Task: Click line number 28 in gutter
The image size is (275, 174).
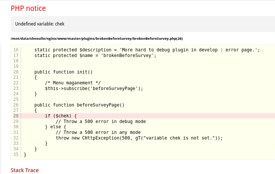Action: 15,116
